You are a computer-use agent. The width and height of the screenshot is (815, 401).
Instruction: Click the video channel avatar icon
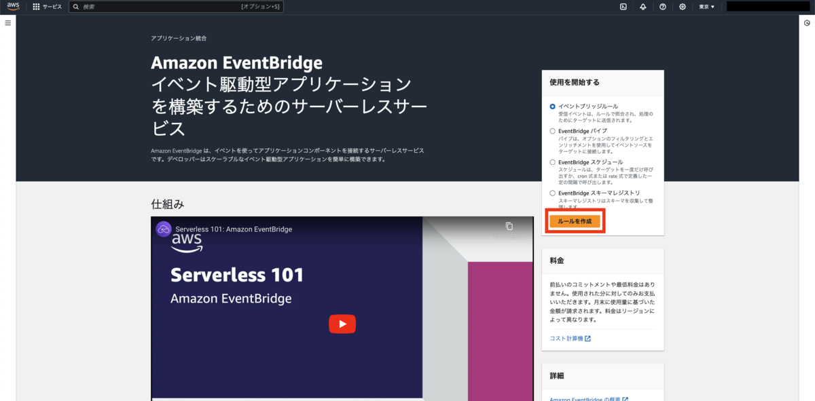163,229
